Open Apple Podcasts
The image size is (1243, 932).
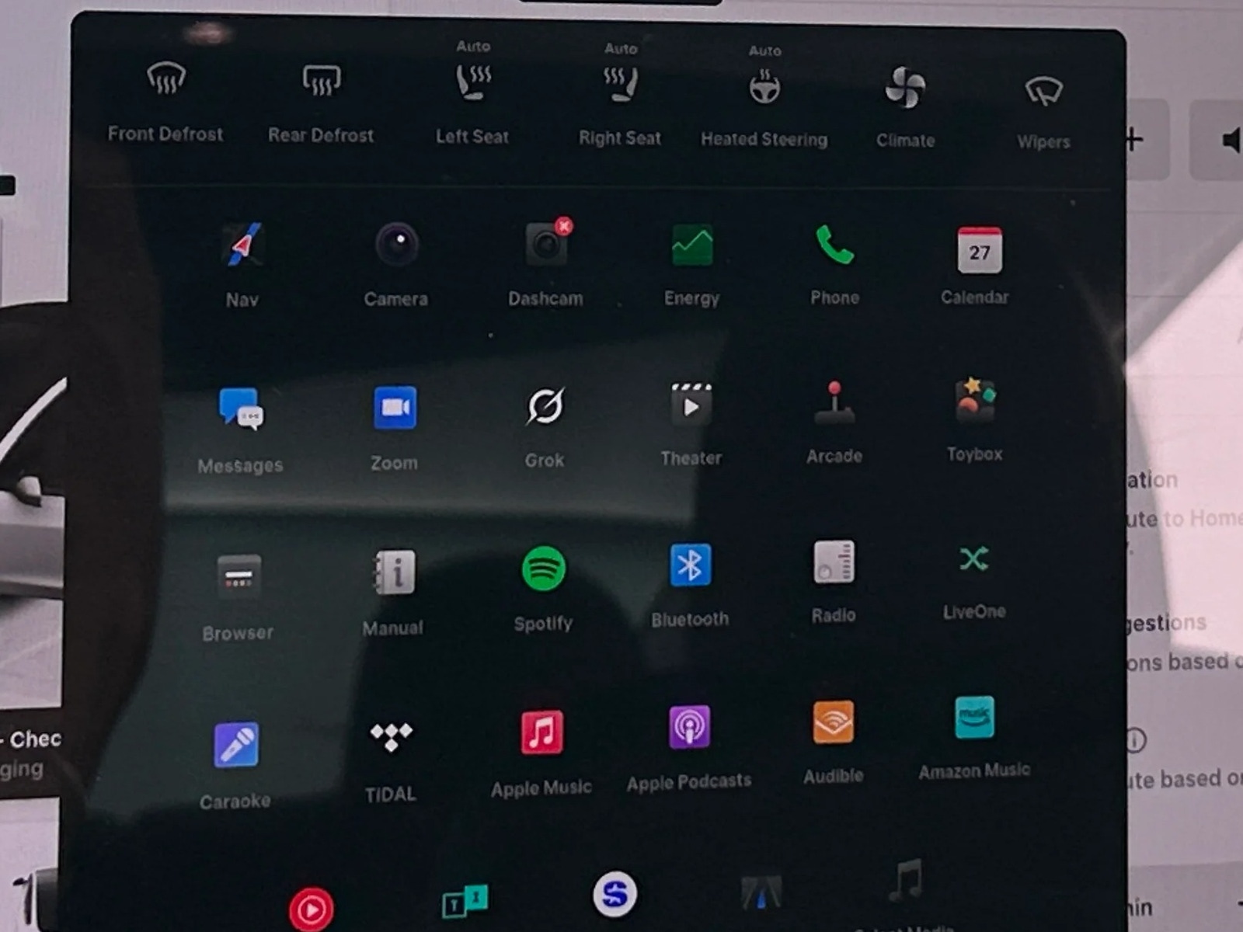[x=689, y=728]
